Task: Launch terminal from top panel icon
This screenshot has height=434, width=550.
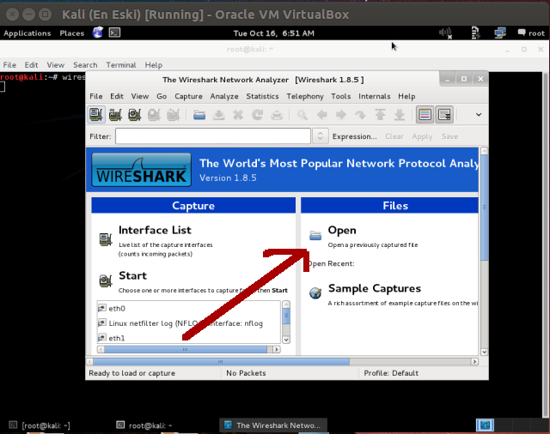Action: tap(114, 33)
